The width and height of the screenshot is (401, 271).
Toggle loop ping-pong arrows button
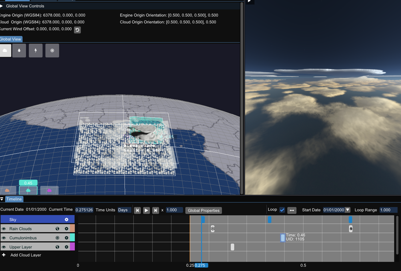(292, 210)
